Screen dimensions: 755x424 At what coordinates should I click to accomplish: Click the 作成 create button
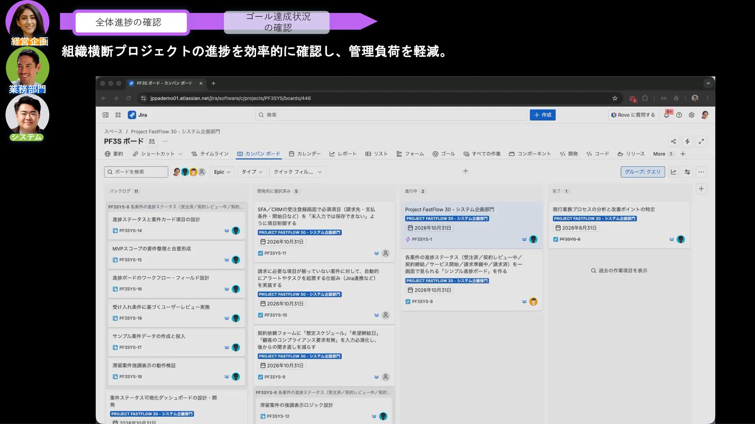(542, 115)
